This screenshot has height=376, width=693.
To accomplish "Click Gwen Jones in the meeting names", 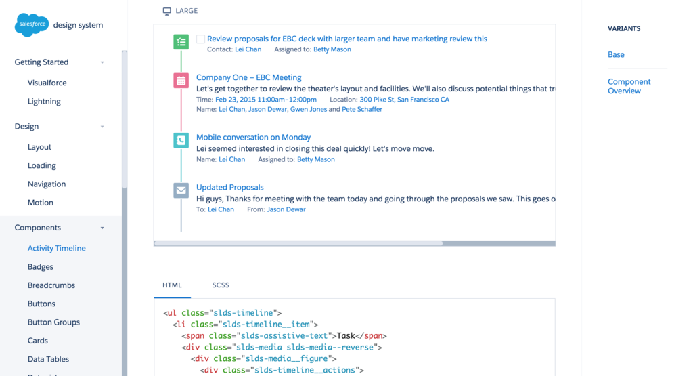I will [309, 109].
